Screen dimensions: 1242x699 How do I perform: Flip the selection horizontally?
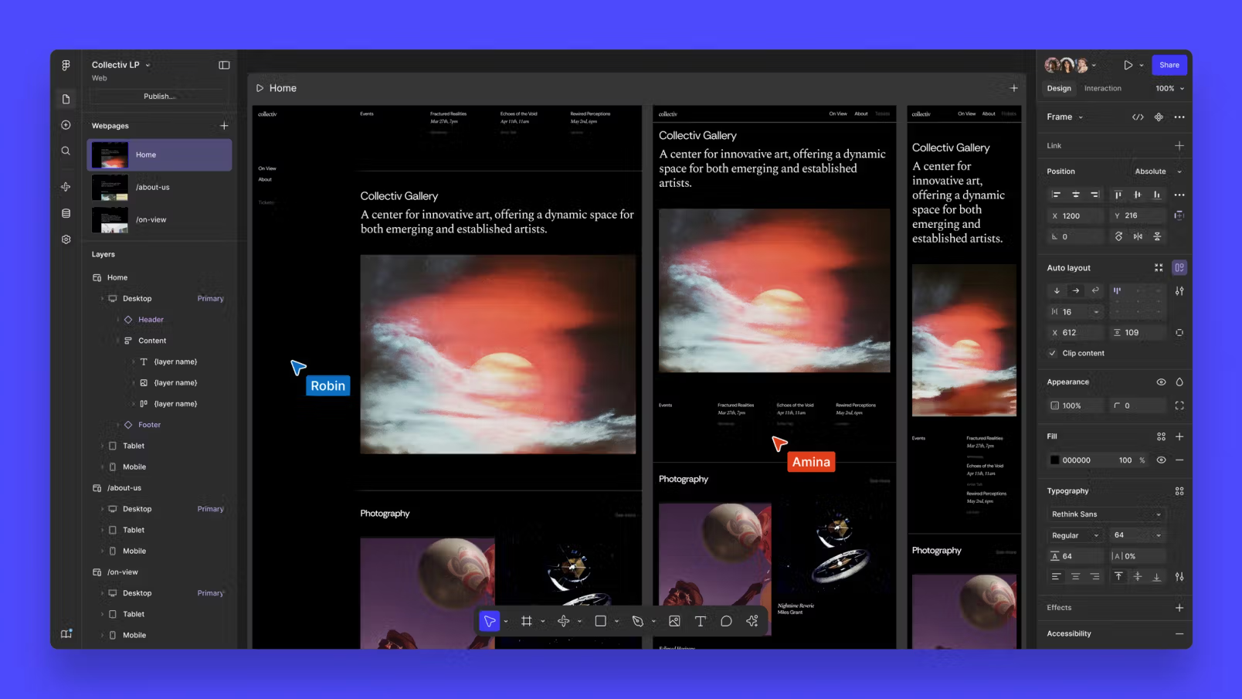coord(1138,236)
